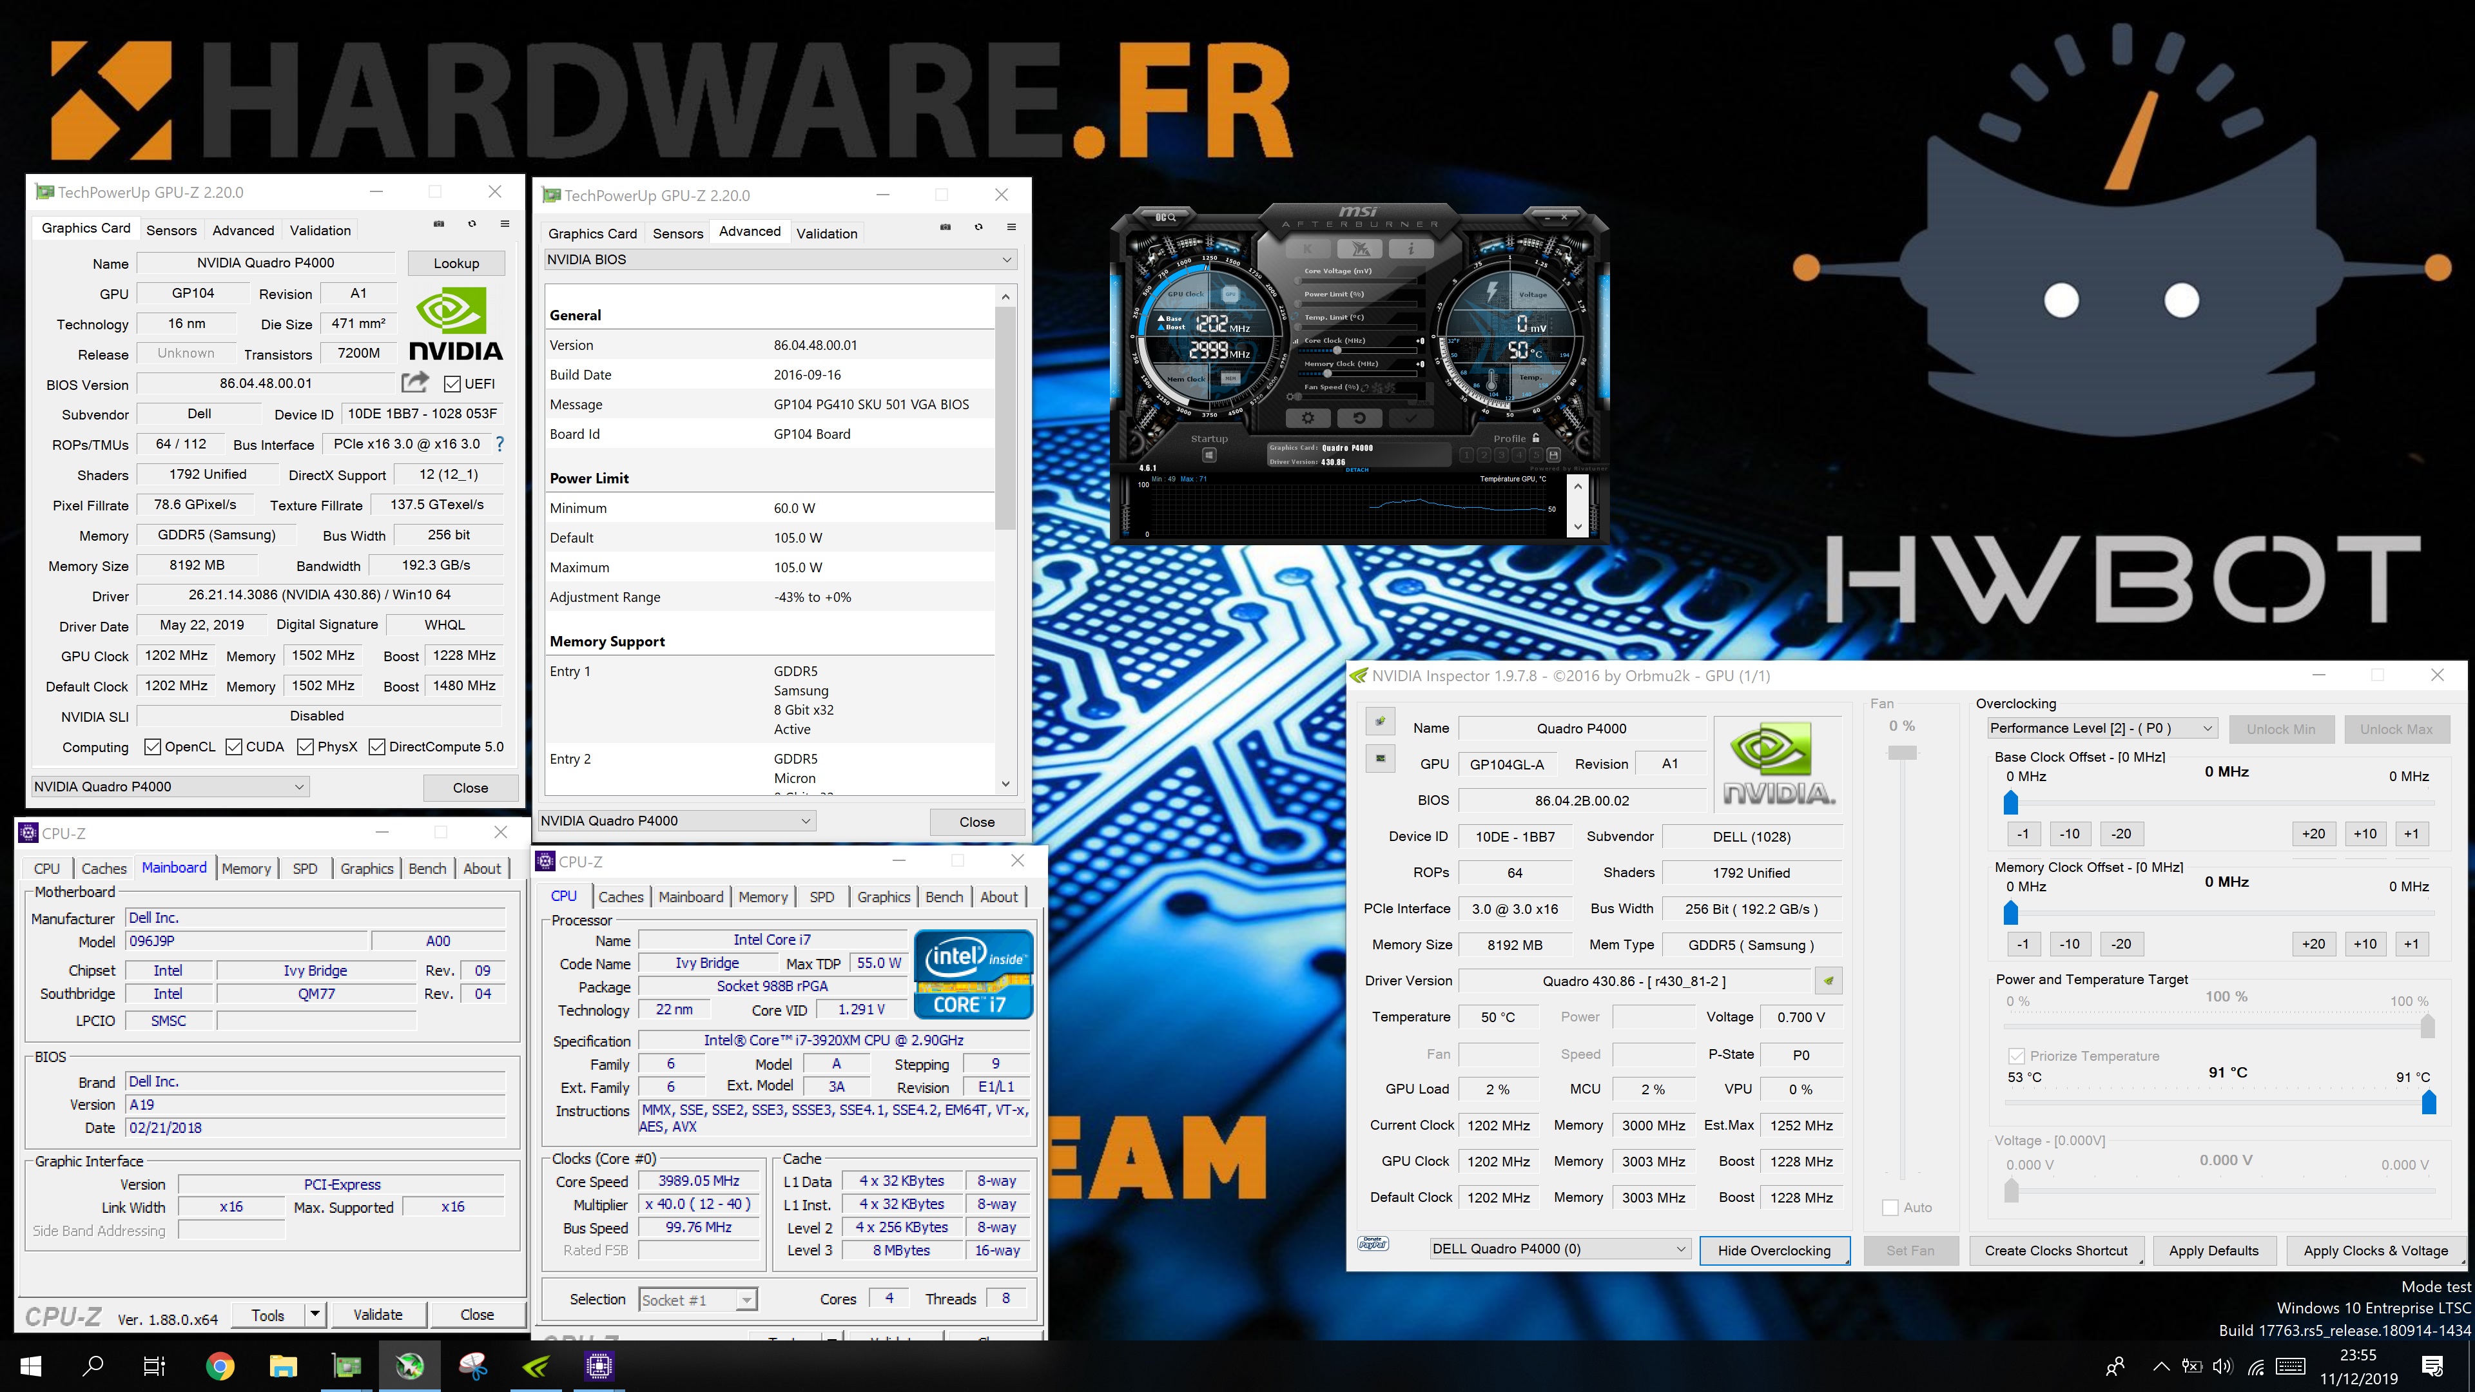Viewport: 2475px width, 1392px height.
Task: Expand NVIDIA BIOS dropdown in GPU-Z Advanced
Action: pyautogui.click(x=781, y=259)
